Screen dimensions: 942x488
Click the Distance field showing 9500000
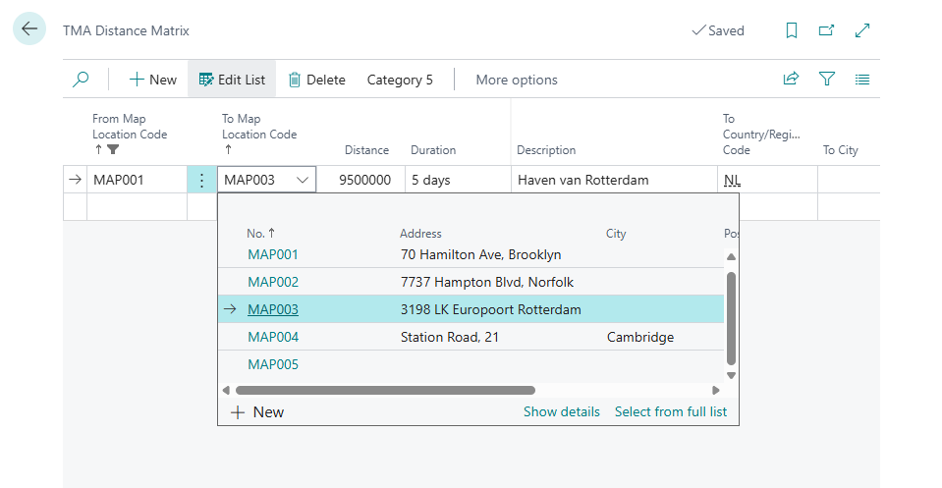pos(364,180)
